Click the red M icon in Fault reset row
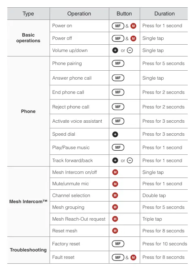The width and height of the screenshot is (195, 271). (x=133, y=257)
